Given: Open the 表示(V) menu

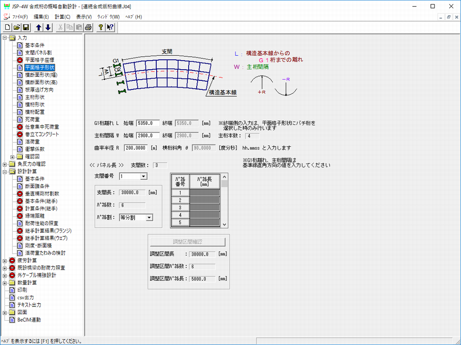Looking at the screenshot, I should click(84, 17).
